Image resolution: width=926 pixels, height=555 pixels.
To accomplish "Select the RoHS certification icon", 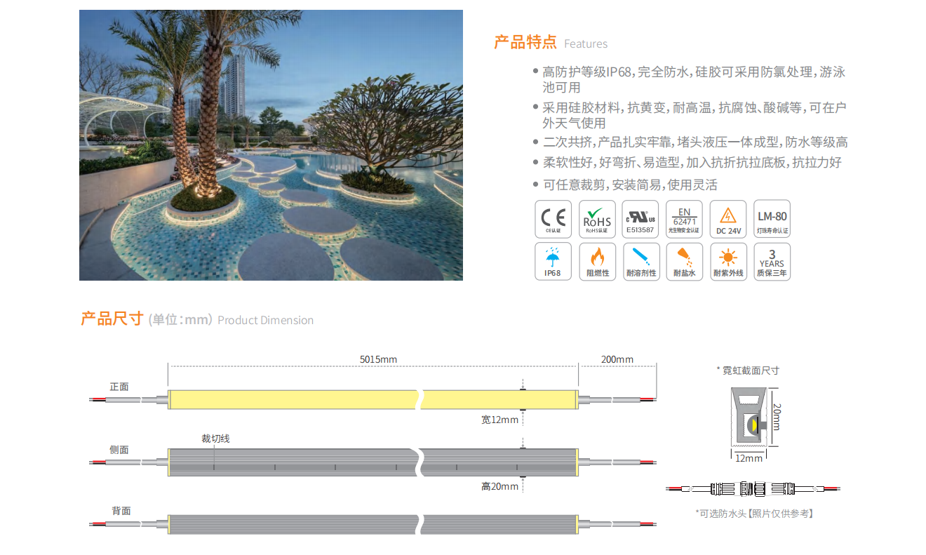I will pyautogui.click(x=597, y=219).
